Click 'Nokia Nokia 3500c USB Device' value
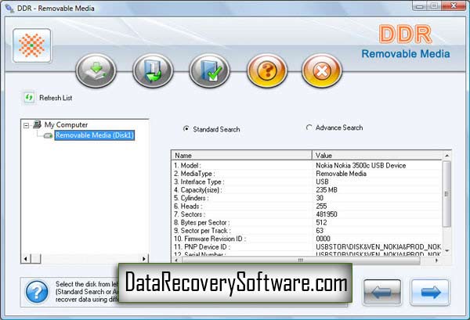470x320 pixels. 360,166
